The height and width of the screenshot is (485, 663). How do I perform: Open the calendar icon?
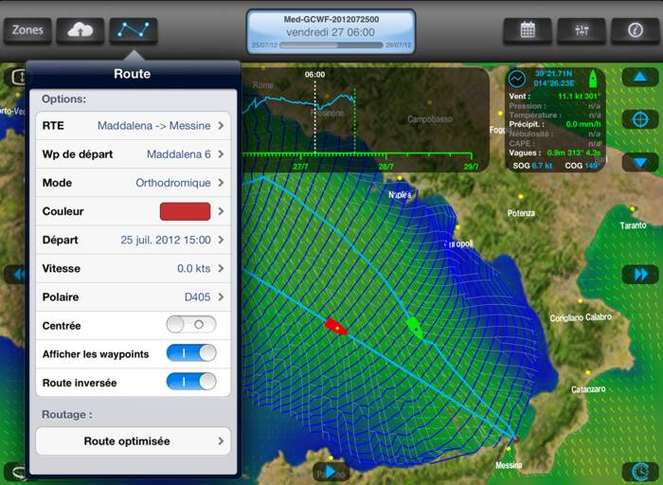[x=528, y=30]
